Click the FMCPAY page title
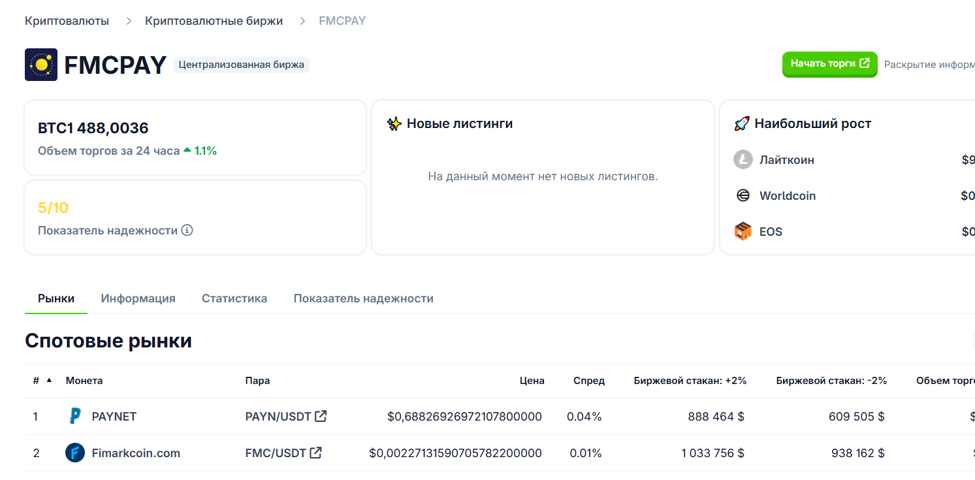The height and width of the screenshot is (480, 975). coord(115,65)
